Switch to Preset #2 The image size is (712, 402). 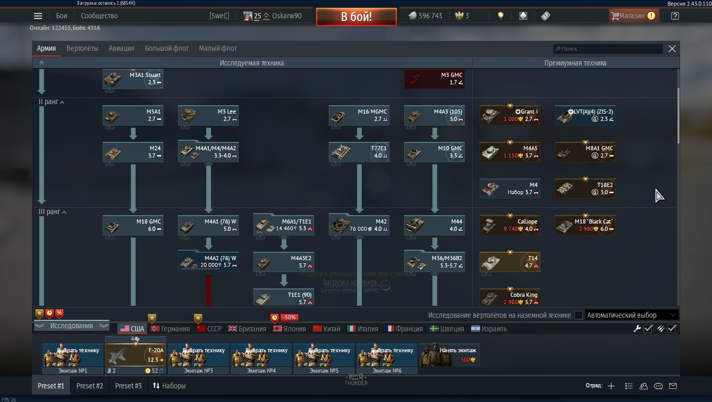click(x=90, y=386)
